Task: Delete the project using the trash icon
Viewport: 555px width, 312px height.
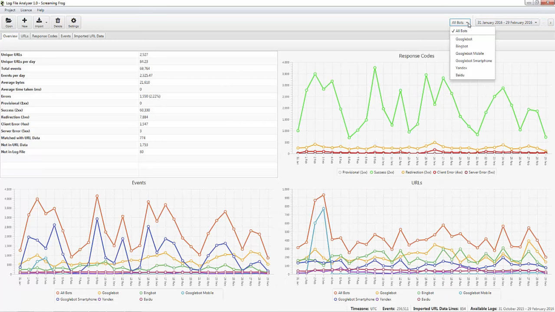Action: (x=58, y=22)
